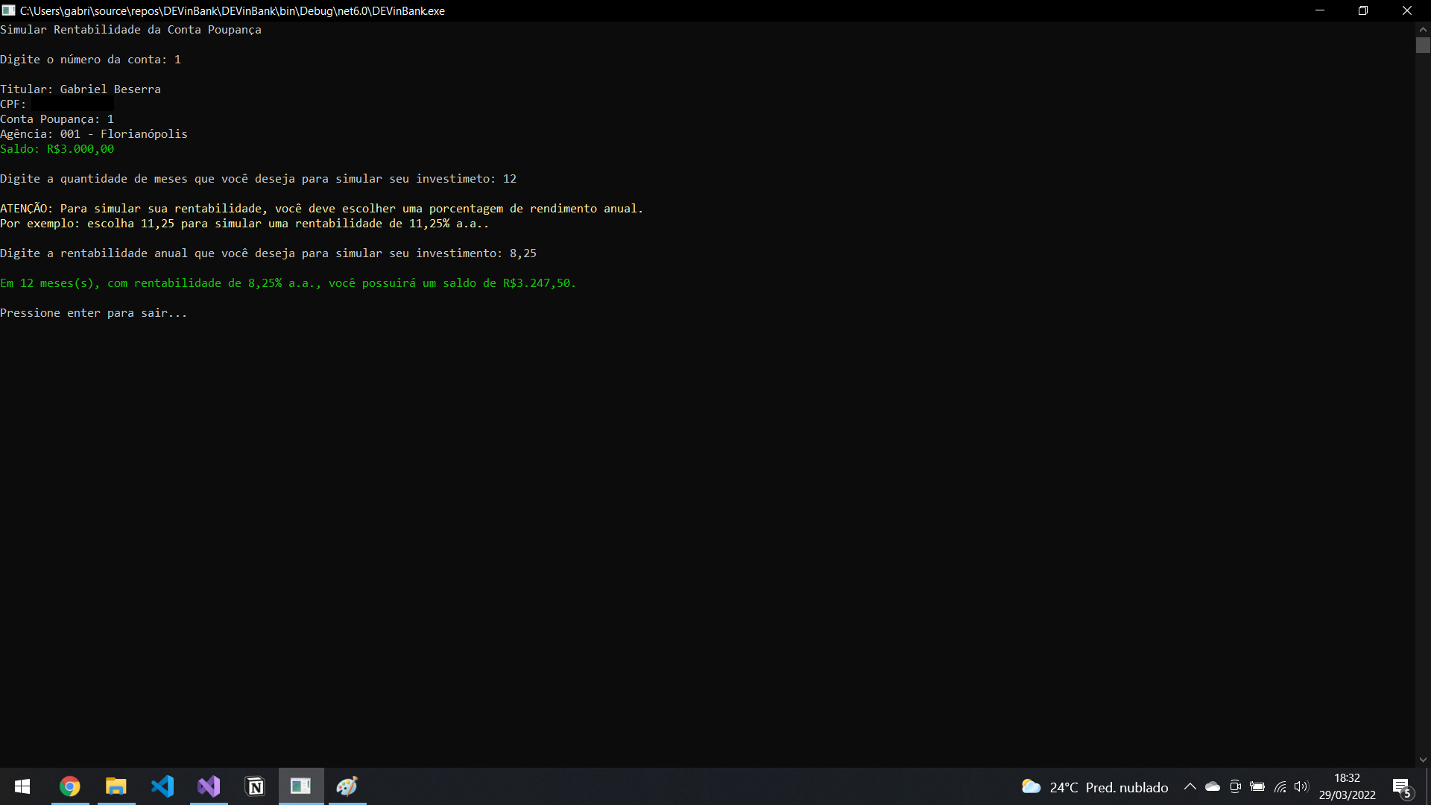1431x805 pixels.
Task: Click the scrollbar up arrow
Action: 1424,29
